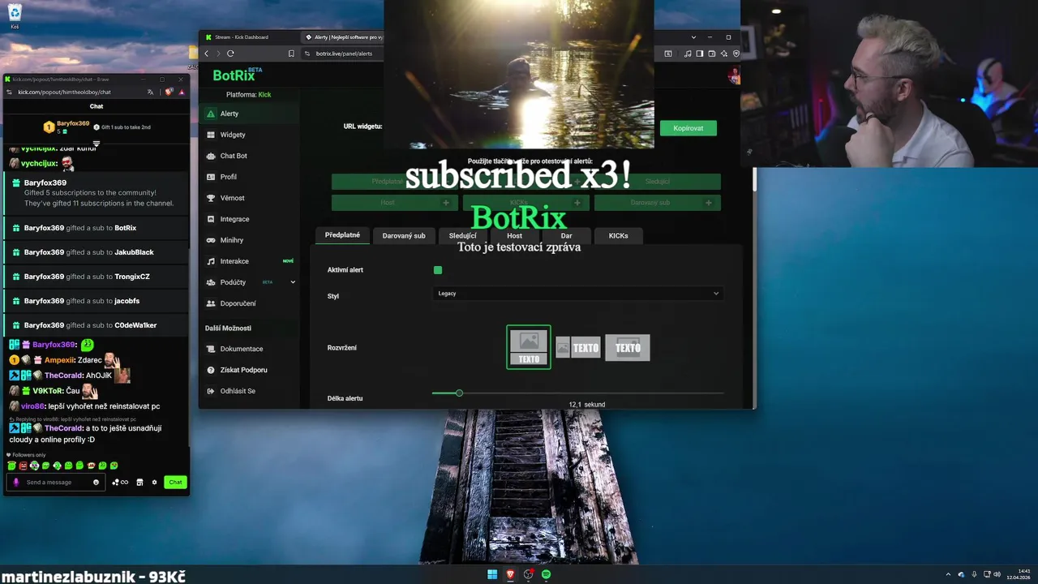
Task: Open Doporučení in the sidebar
Action: pos(250,303)
